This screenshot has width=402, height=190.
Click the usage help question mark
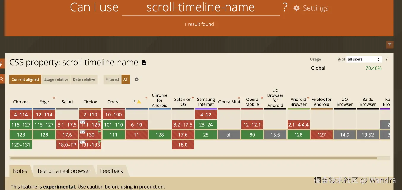click(386, 59)
